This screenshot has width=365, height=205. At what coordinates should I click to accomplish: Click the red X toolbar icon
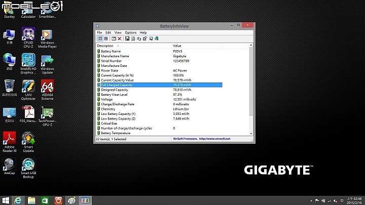tap(120, 38)
